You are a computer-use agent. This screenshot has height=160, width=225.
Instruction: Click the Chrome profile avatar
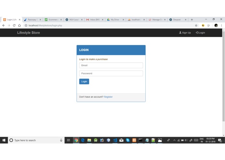216,25
